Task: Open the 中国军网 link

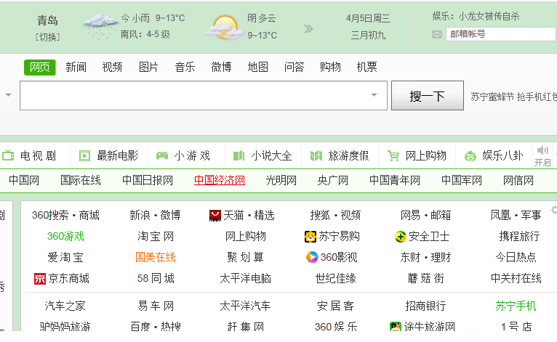Action: point(462,181)
